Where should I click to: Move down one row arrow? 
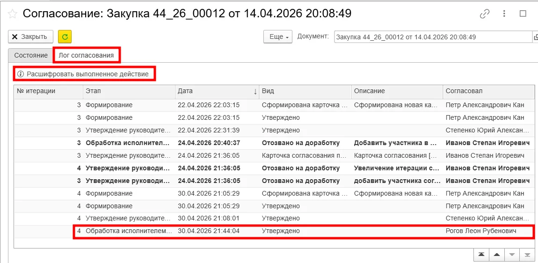512,255
